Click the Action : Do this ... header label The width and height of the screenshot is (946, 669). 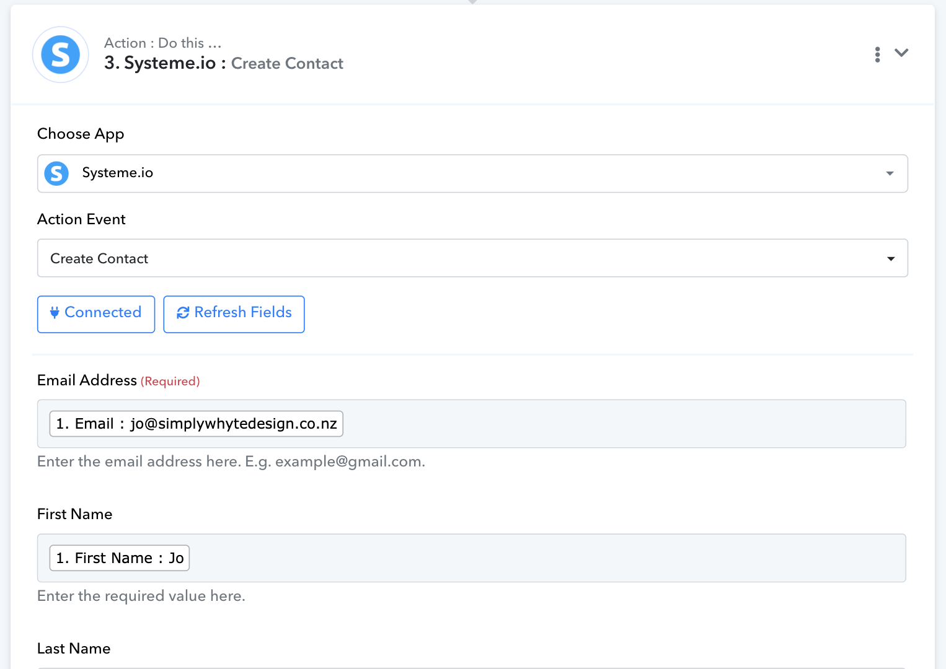point(163,43)
